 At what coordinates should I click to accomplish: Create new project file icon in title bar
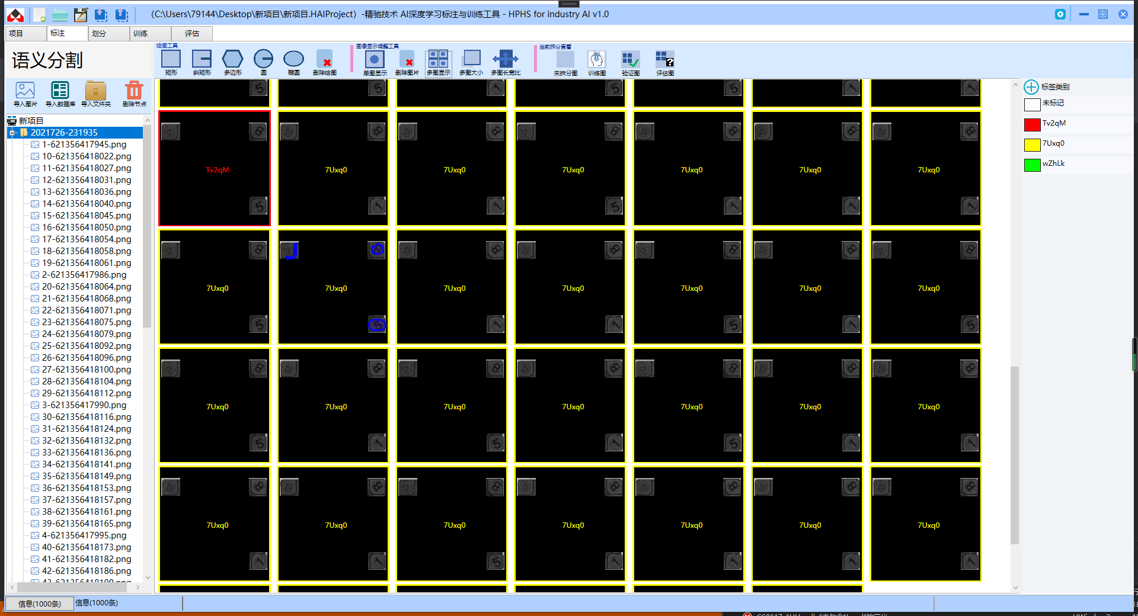[39, 15]
